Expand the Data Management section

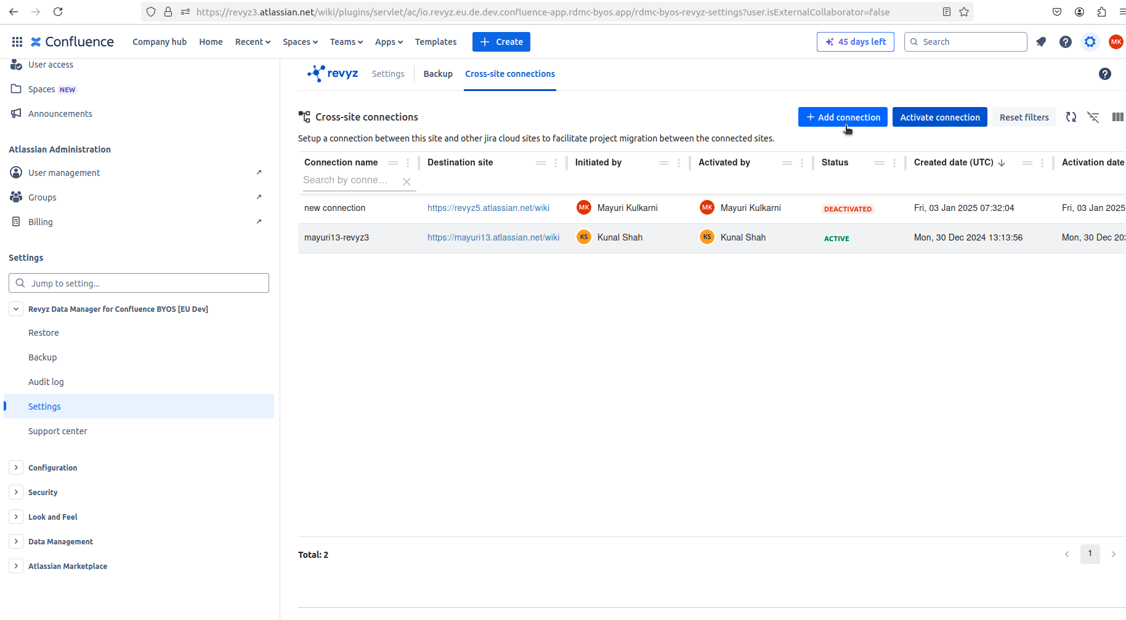click(16, 541)
